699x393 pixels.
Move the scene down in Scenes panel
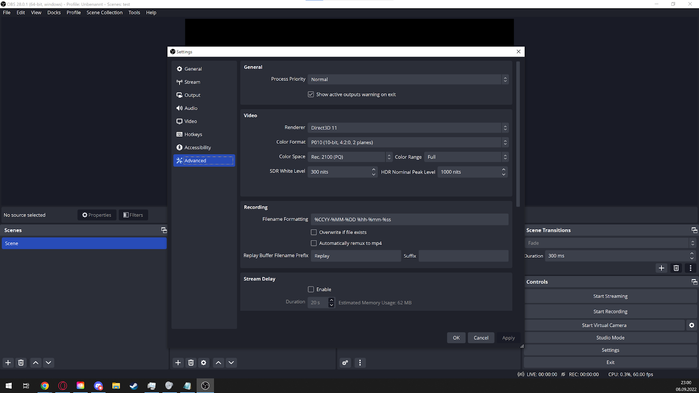tap(48, 362)
